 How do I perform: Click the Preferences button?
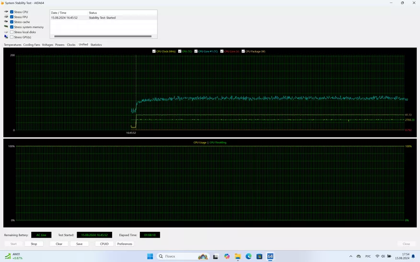pos(125,244)
